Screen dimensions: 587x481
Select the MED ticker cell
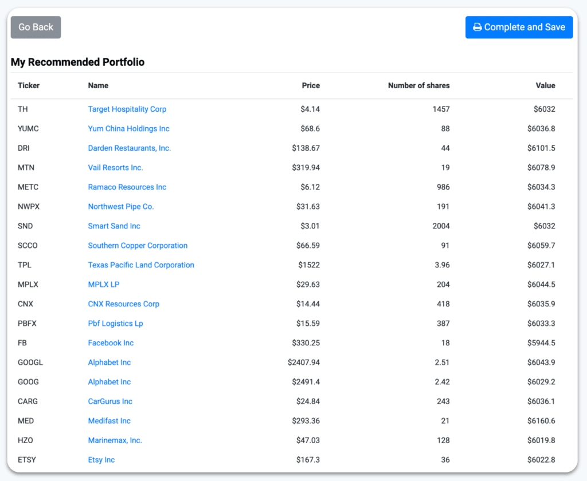click(x=25, y=421)
